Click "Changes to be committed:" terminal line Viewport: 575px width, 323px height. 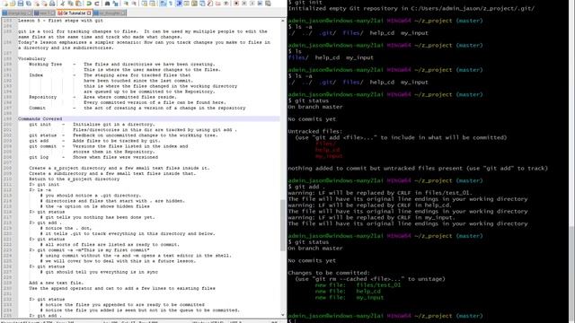(329, 273)
